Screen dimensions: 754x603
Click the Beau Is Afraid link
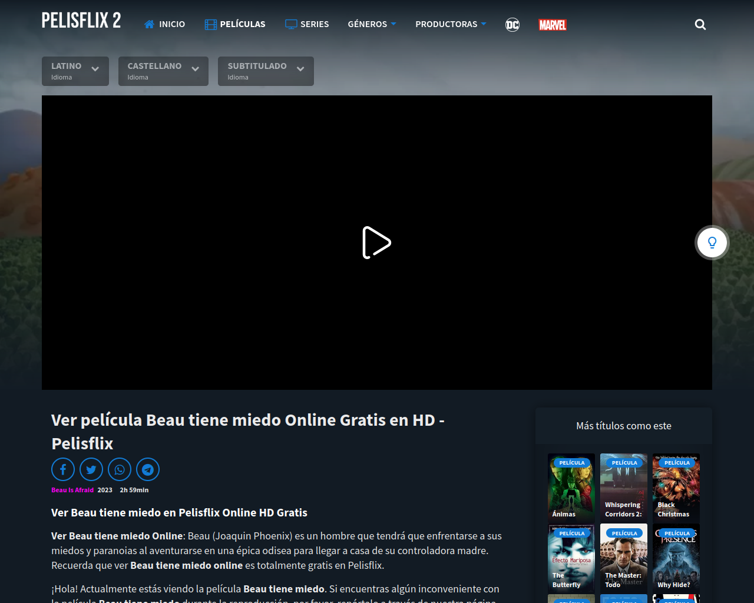72,490
